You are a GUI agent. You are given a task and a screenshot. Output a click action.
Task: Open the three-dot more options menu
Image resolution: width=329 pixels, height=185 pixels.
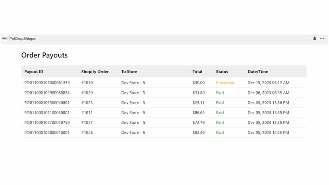pos(322,39)
